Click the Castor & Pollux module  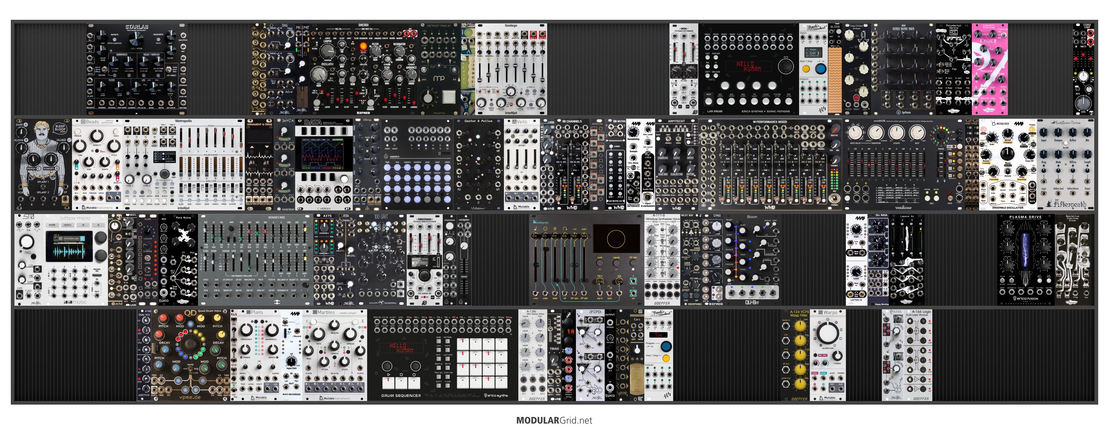tap(479, 165)
